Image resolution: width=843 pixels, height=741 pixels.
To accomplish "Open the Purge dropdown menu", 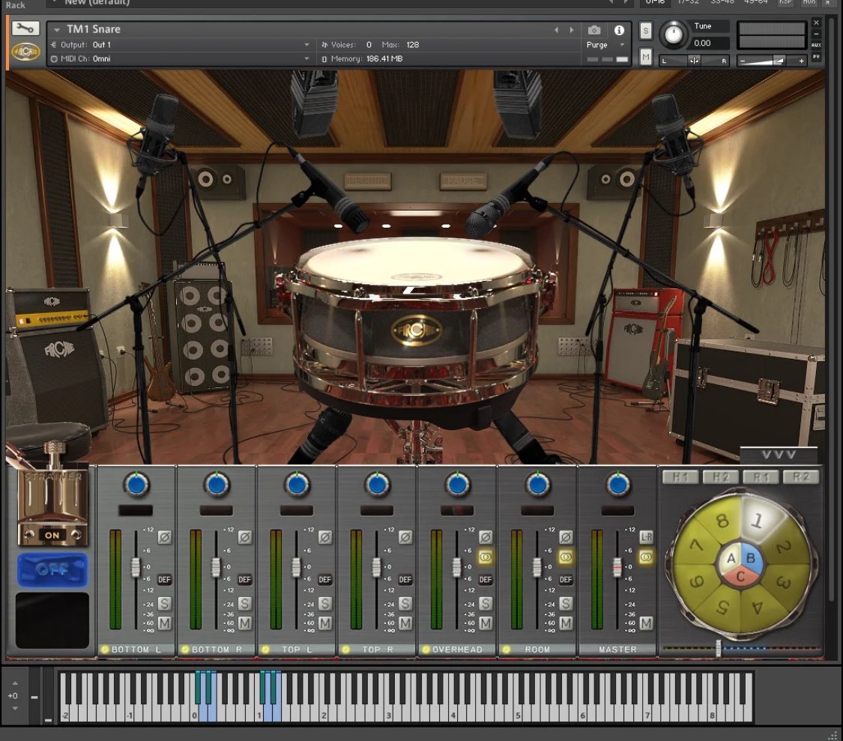I will pyautogui.click(x=622, y=45).
